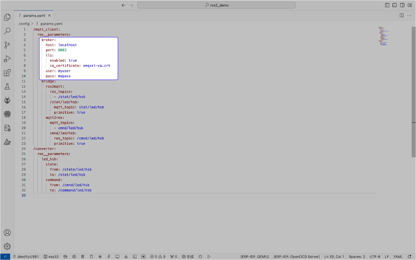
Task: Open the Manage settings gear
Action: point(7,246)
